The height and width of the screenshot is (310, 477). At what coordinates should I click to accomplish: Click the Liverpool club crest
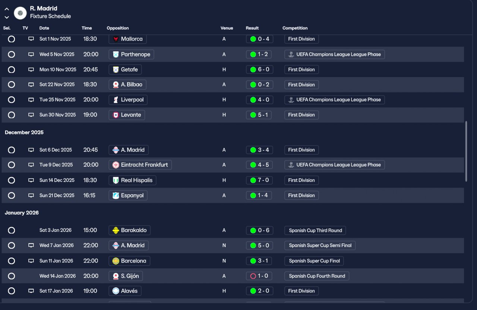pos(116,100)
